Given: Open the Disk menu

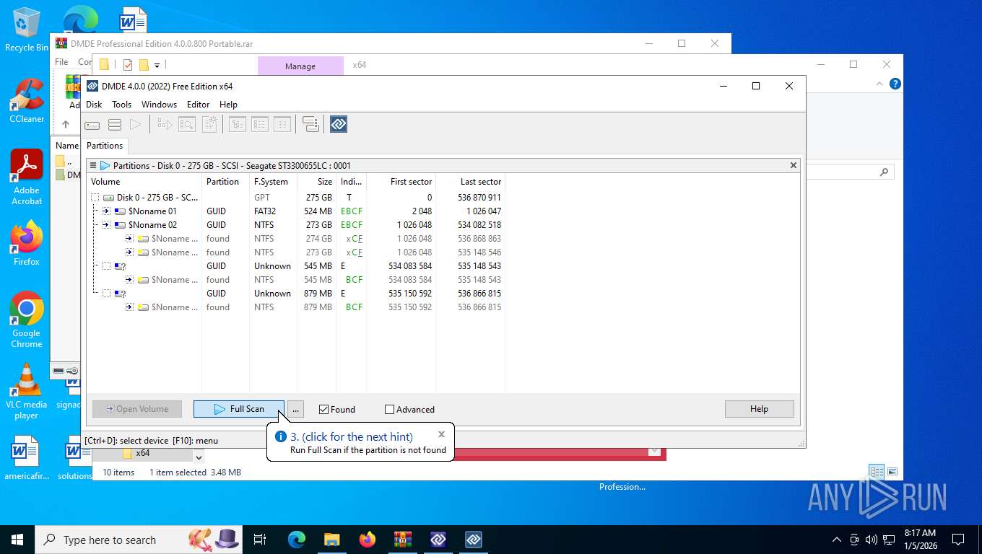Looking at the screenshot, I should pos(94,105).
